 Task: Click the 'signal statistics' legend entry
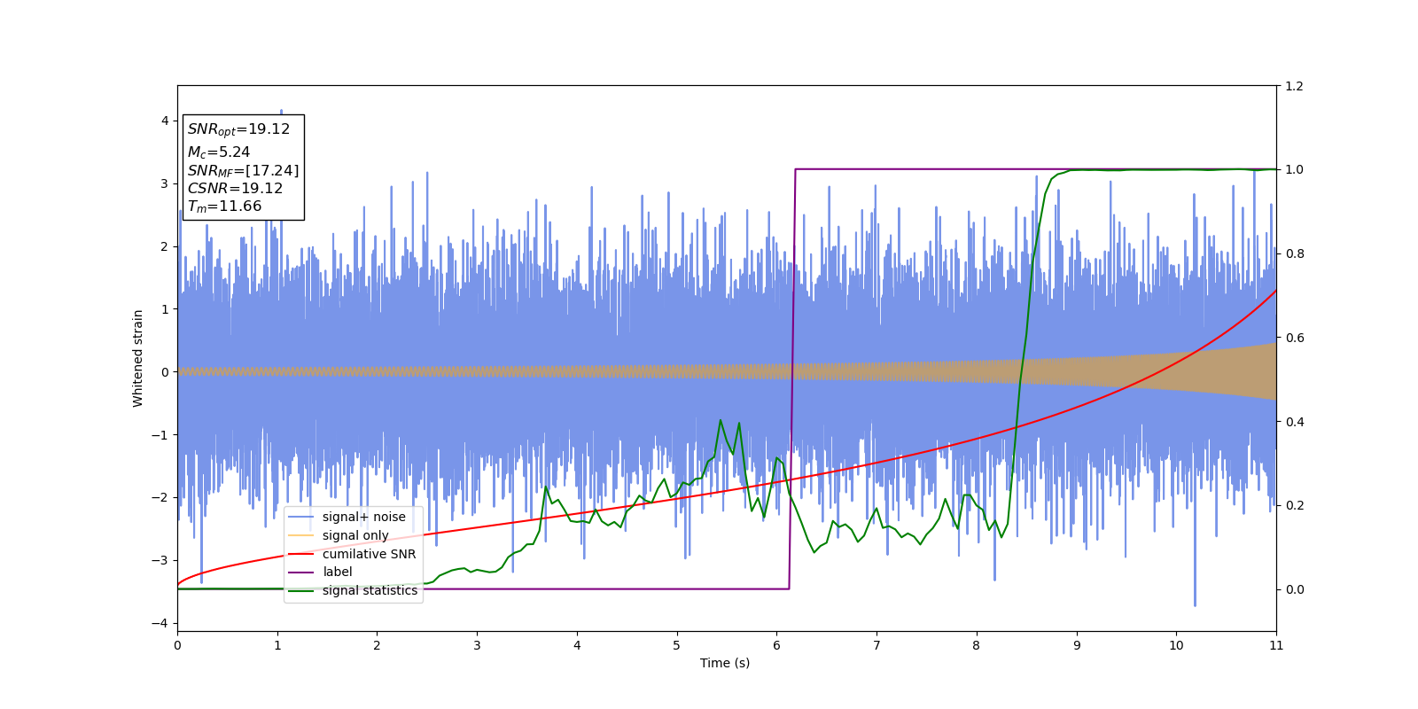click(370, 590)
